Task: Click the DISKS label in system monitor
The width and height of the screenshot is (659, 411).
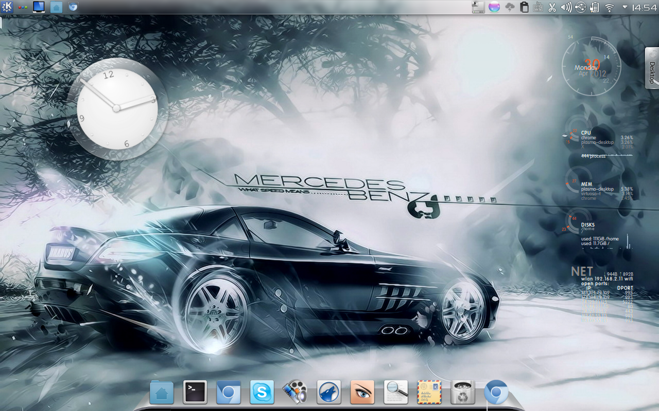Action: click(588, 225)
